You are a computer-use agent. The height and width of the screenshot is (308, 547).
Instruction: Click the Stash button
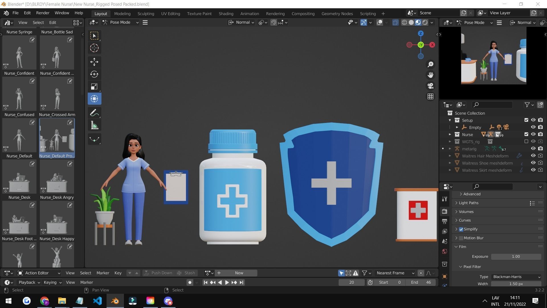tap(186, 273)
